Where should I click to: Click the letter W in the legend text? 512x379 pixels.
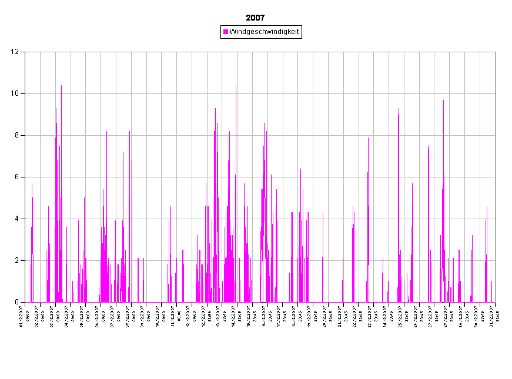click(232, 32)
